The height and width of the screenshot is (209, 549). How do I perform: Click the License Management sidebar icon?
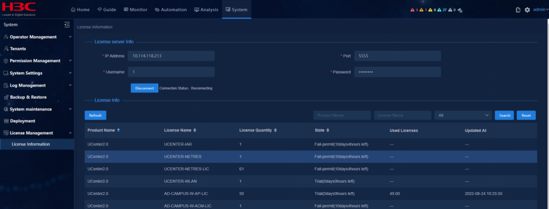pos(6,133)
